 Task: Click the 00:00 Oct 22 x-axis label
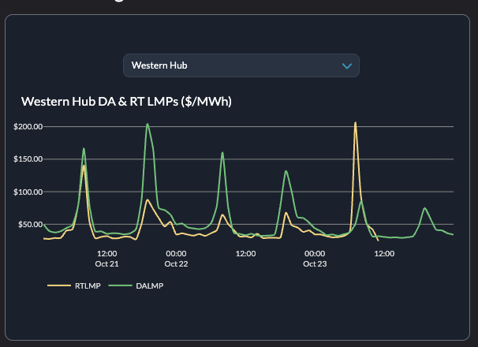[176, 259]
